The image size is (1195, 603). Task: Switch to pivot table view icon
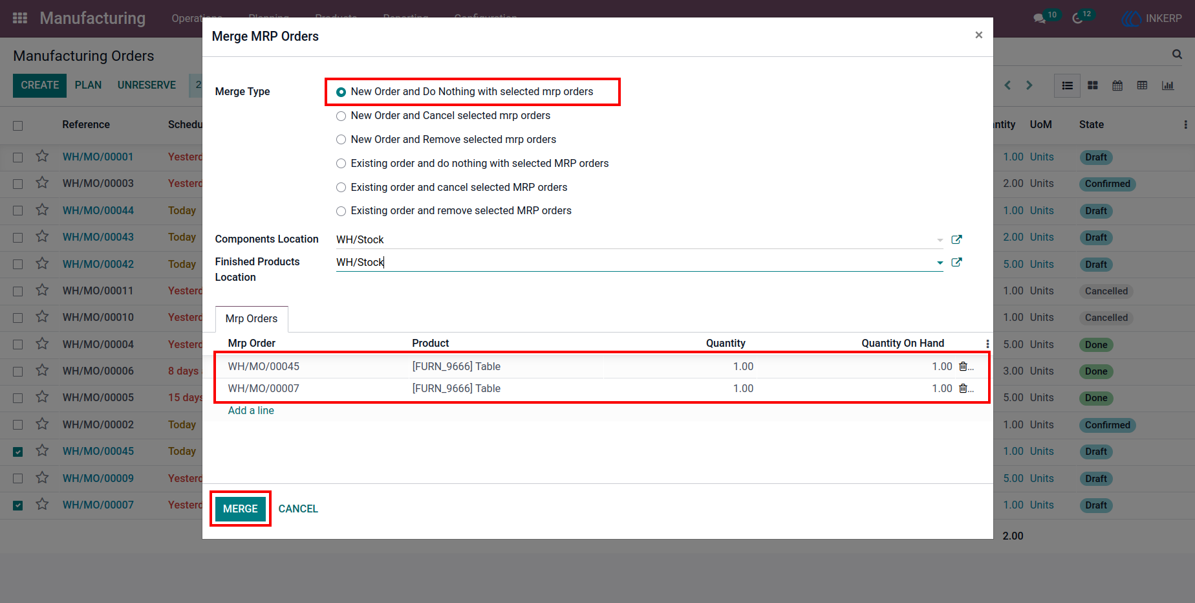tap(1143, 85)
